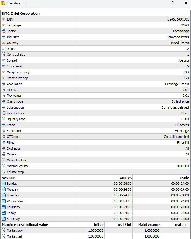191x239 pixels.
Task: Click 'Margin rates: notional value' header
Action: (25, 225)
